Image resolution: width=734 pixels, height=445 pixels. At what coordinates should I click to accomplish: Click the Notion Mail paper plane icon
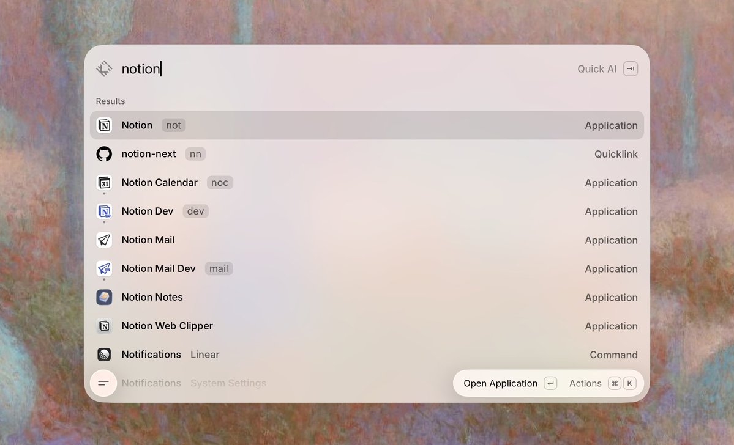(x=104, y=240)
